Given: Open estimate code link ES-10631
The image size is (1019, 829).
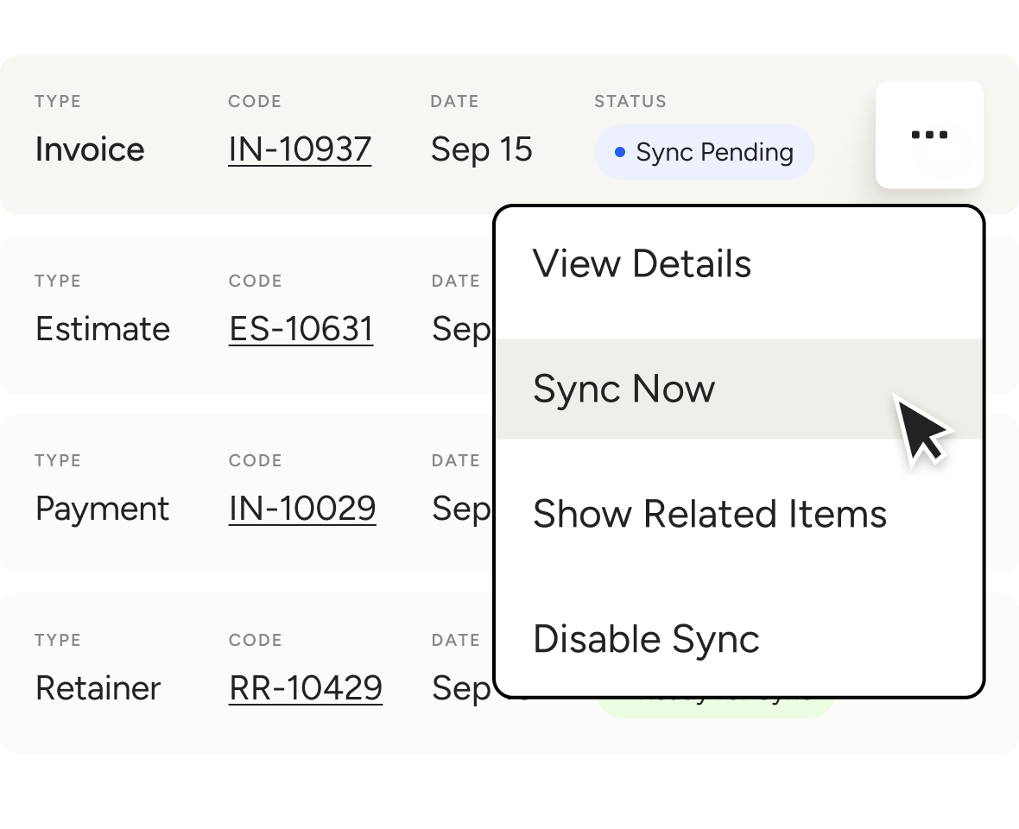Looking at the screenshot, I should coord(301,329).
